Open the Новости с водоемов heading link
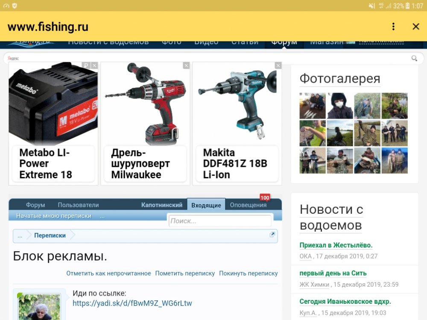This screenshot has height=320, width=427. 331,217
